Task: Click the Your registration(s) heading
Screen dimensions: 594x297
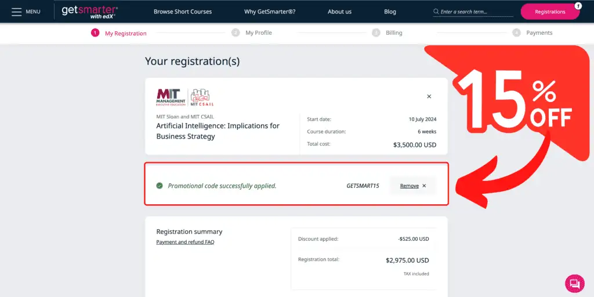Action: click(x=193, y=61)
